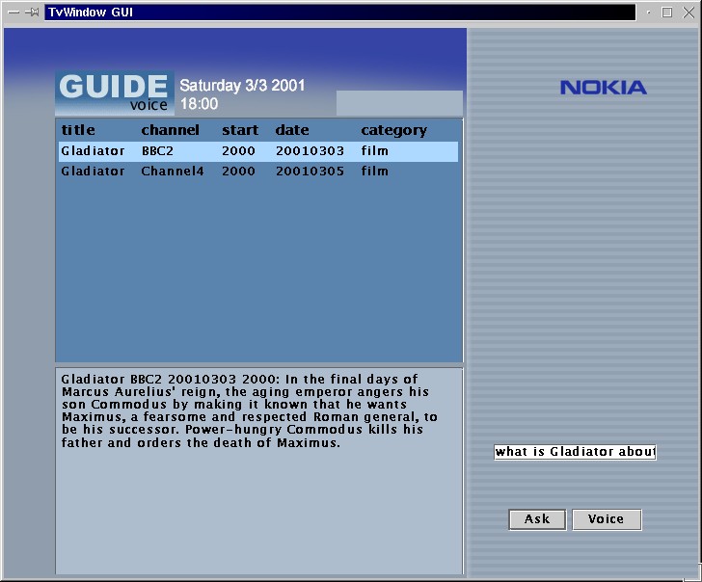The image size is (702, 582).
Task: Click the Channel4 cell
Action: click(173, 172)
